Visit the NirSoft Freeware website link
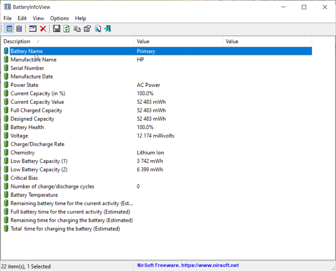336x271 pixels. (x=188, y=265)
